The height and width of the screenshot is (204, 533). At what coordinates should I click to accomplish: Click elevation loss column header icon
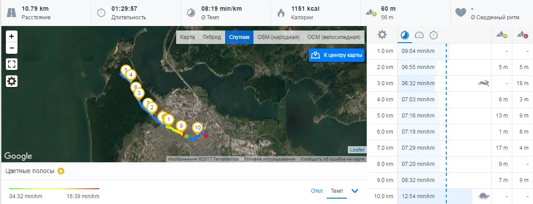pos(523,35)
